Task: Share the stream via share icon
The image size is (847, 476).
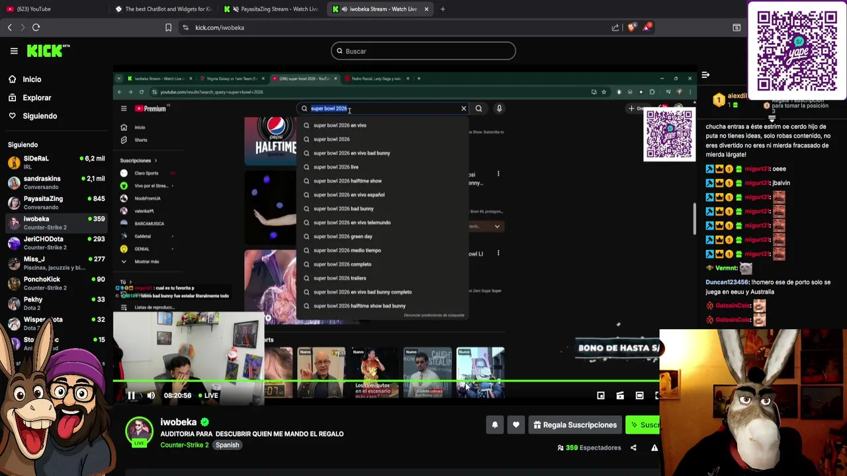Action: click(633, 448)
